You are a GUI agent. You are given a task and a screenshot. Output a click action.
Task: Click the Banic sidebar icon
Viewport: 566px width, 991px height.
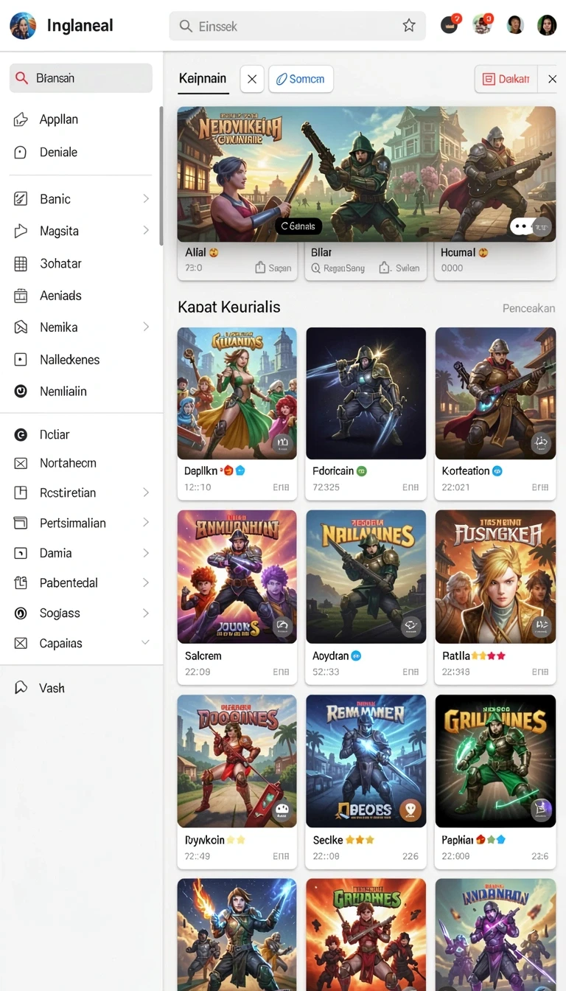pyautogui.click(x=21, y=199)
